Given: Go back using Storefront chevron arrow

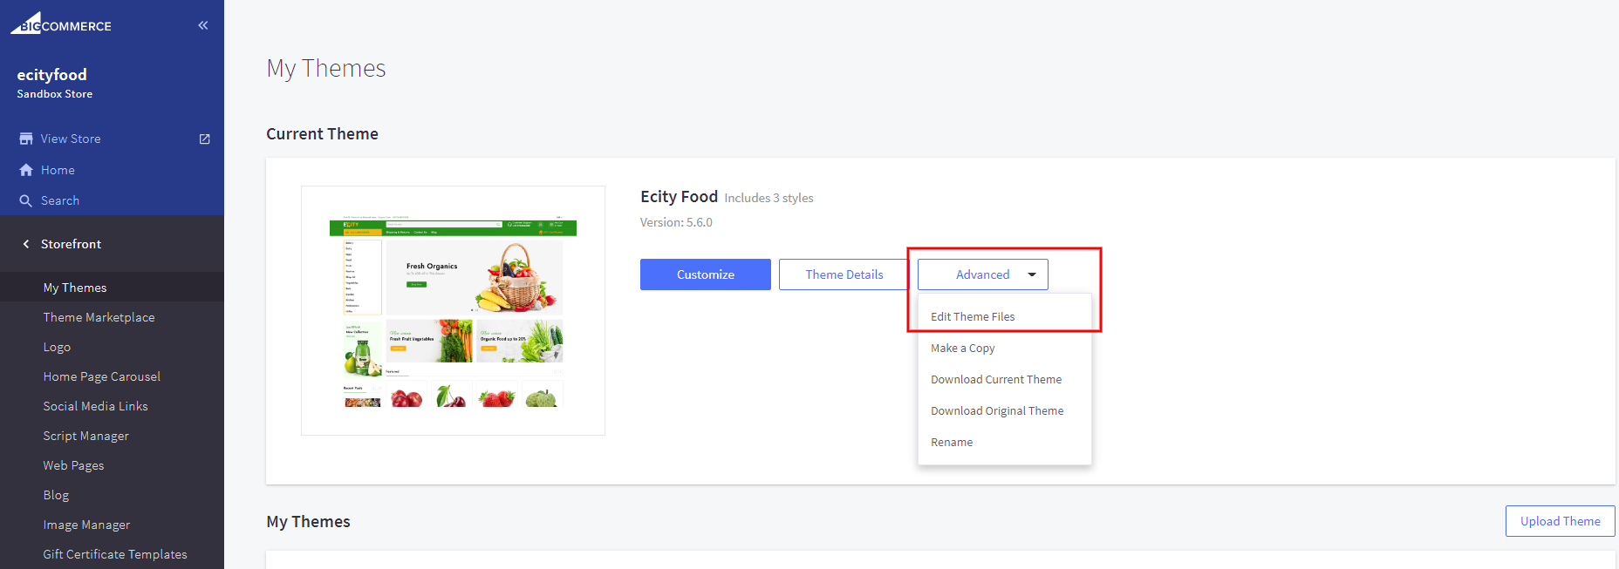Looking at the screenshot, I should click(26, 244).
